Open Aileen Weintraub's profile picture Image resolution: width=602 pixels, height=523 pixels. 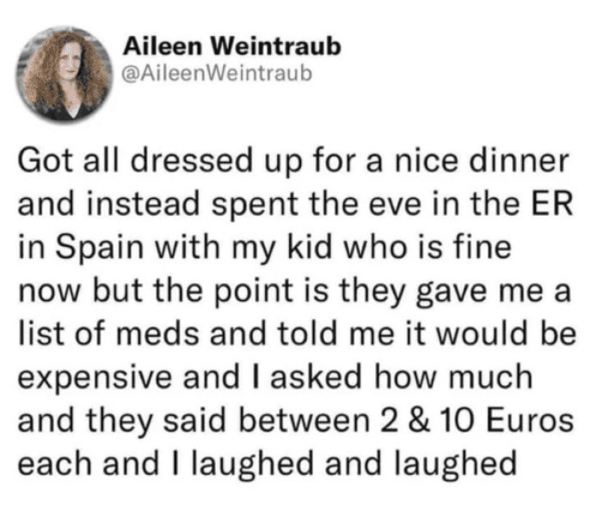(64, 75)
